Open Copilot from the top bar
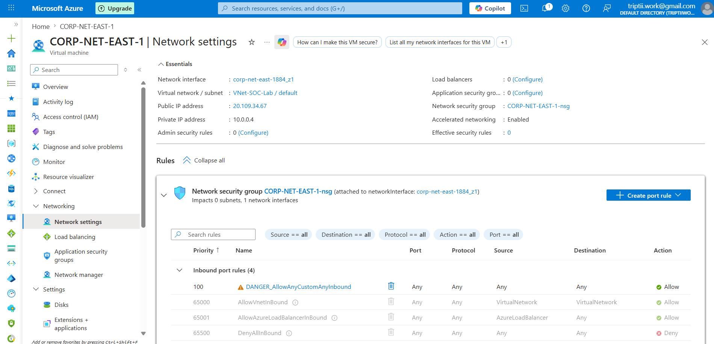 coord(490,8)
